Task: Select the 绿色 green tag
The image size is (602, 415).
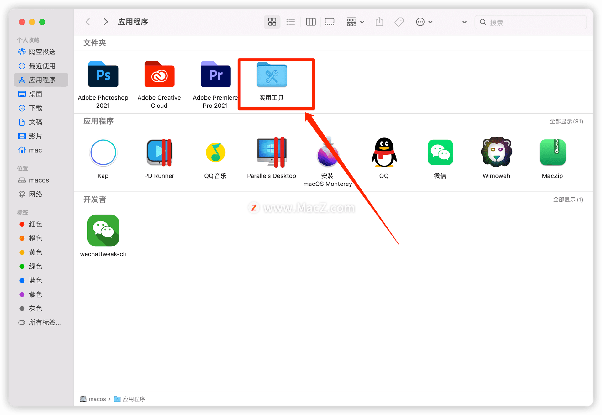Action: pyautogui.click(x=41, y=266)
